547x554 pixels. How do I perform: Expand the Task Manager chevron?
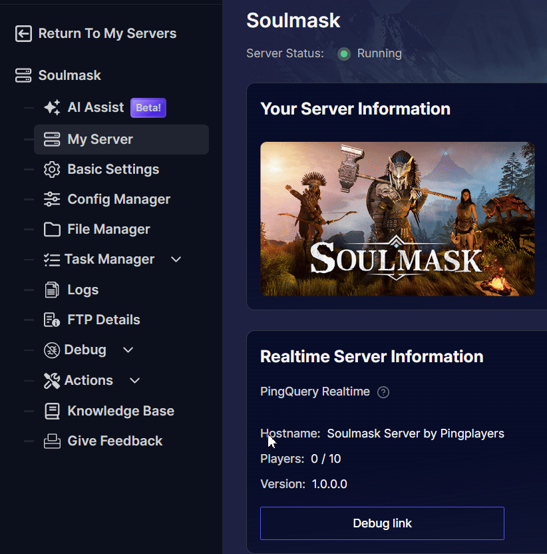click(x=176, y=260)
